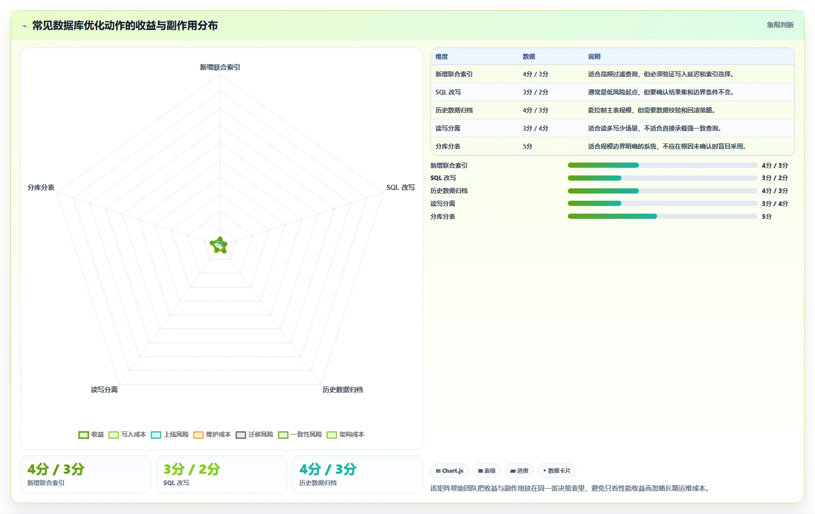The width and height of the screenshot is (815, 514).
Task: Select the SQL 改写 table row name
Action: [448, 92]
